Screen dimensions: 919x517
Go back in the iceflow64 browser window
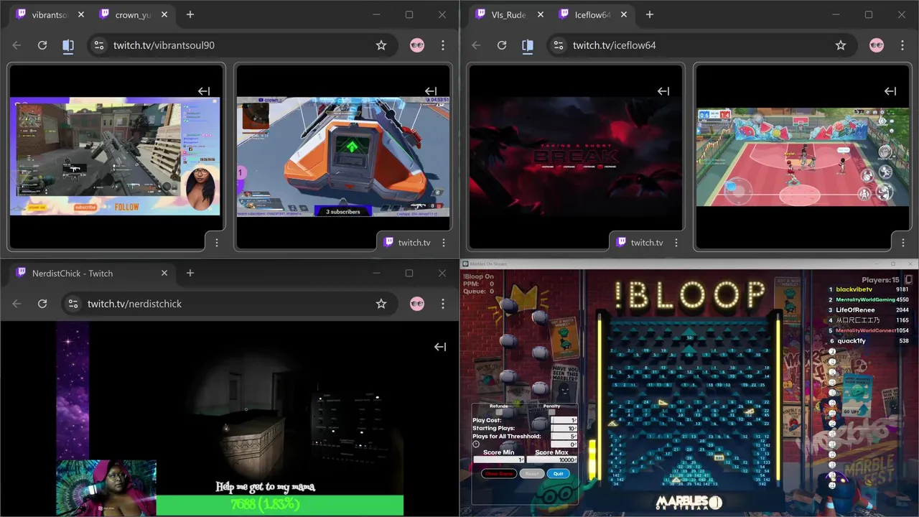pyautogui.click(x=476, y=45)
